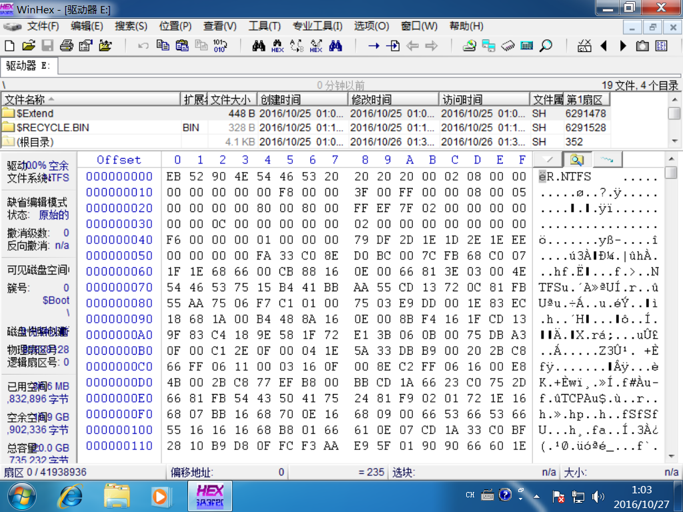Screen dimensions: 683x512
Task: Open RAM editor chip icon
Action: (x=508, y=46)
